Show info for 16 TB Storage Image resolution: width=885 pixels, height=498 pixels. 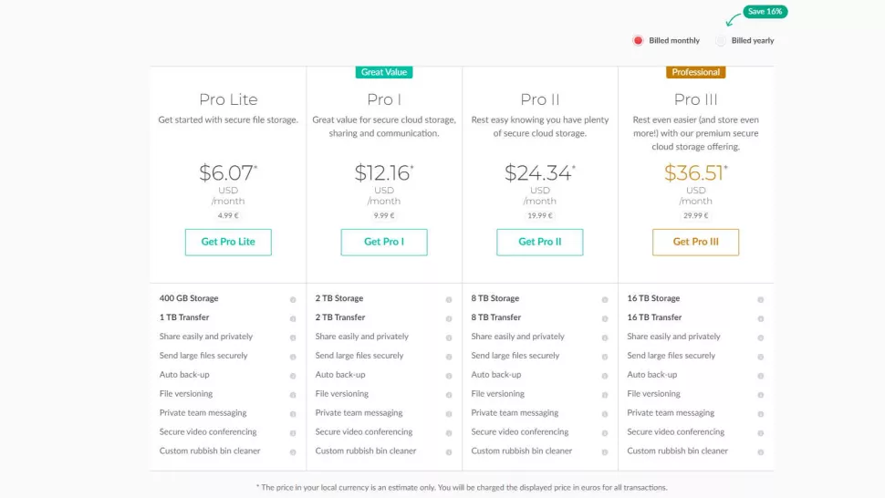(760, 299)
